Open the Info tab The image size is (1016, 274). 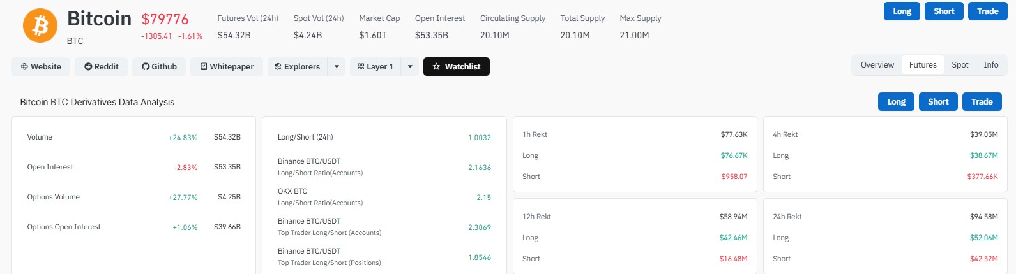click(991, 65)
